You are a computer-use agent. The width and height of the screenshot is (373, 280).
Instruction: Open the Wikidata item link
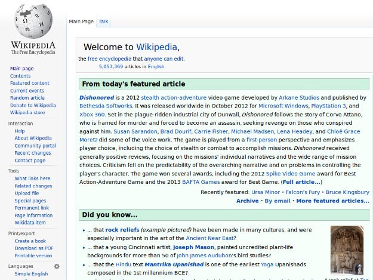[x=30, y=223]
